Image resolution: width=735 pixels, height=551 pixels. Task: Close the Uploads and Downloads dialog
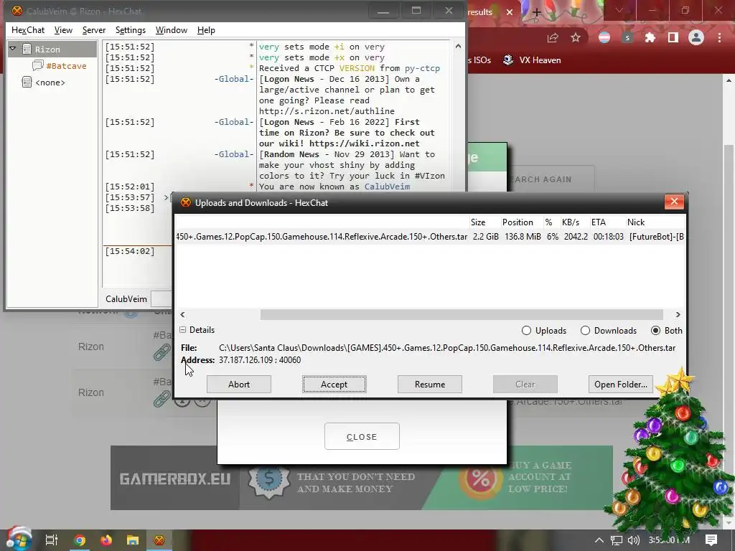click(x=674, y=202)
